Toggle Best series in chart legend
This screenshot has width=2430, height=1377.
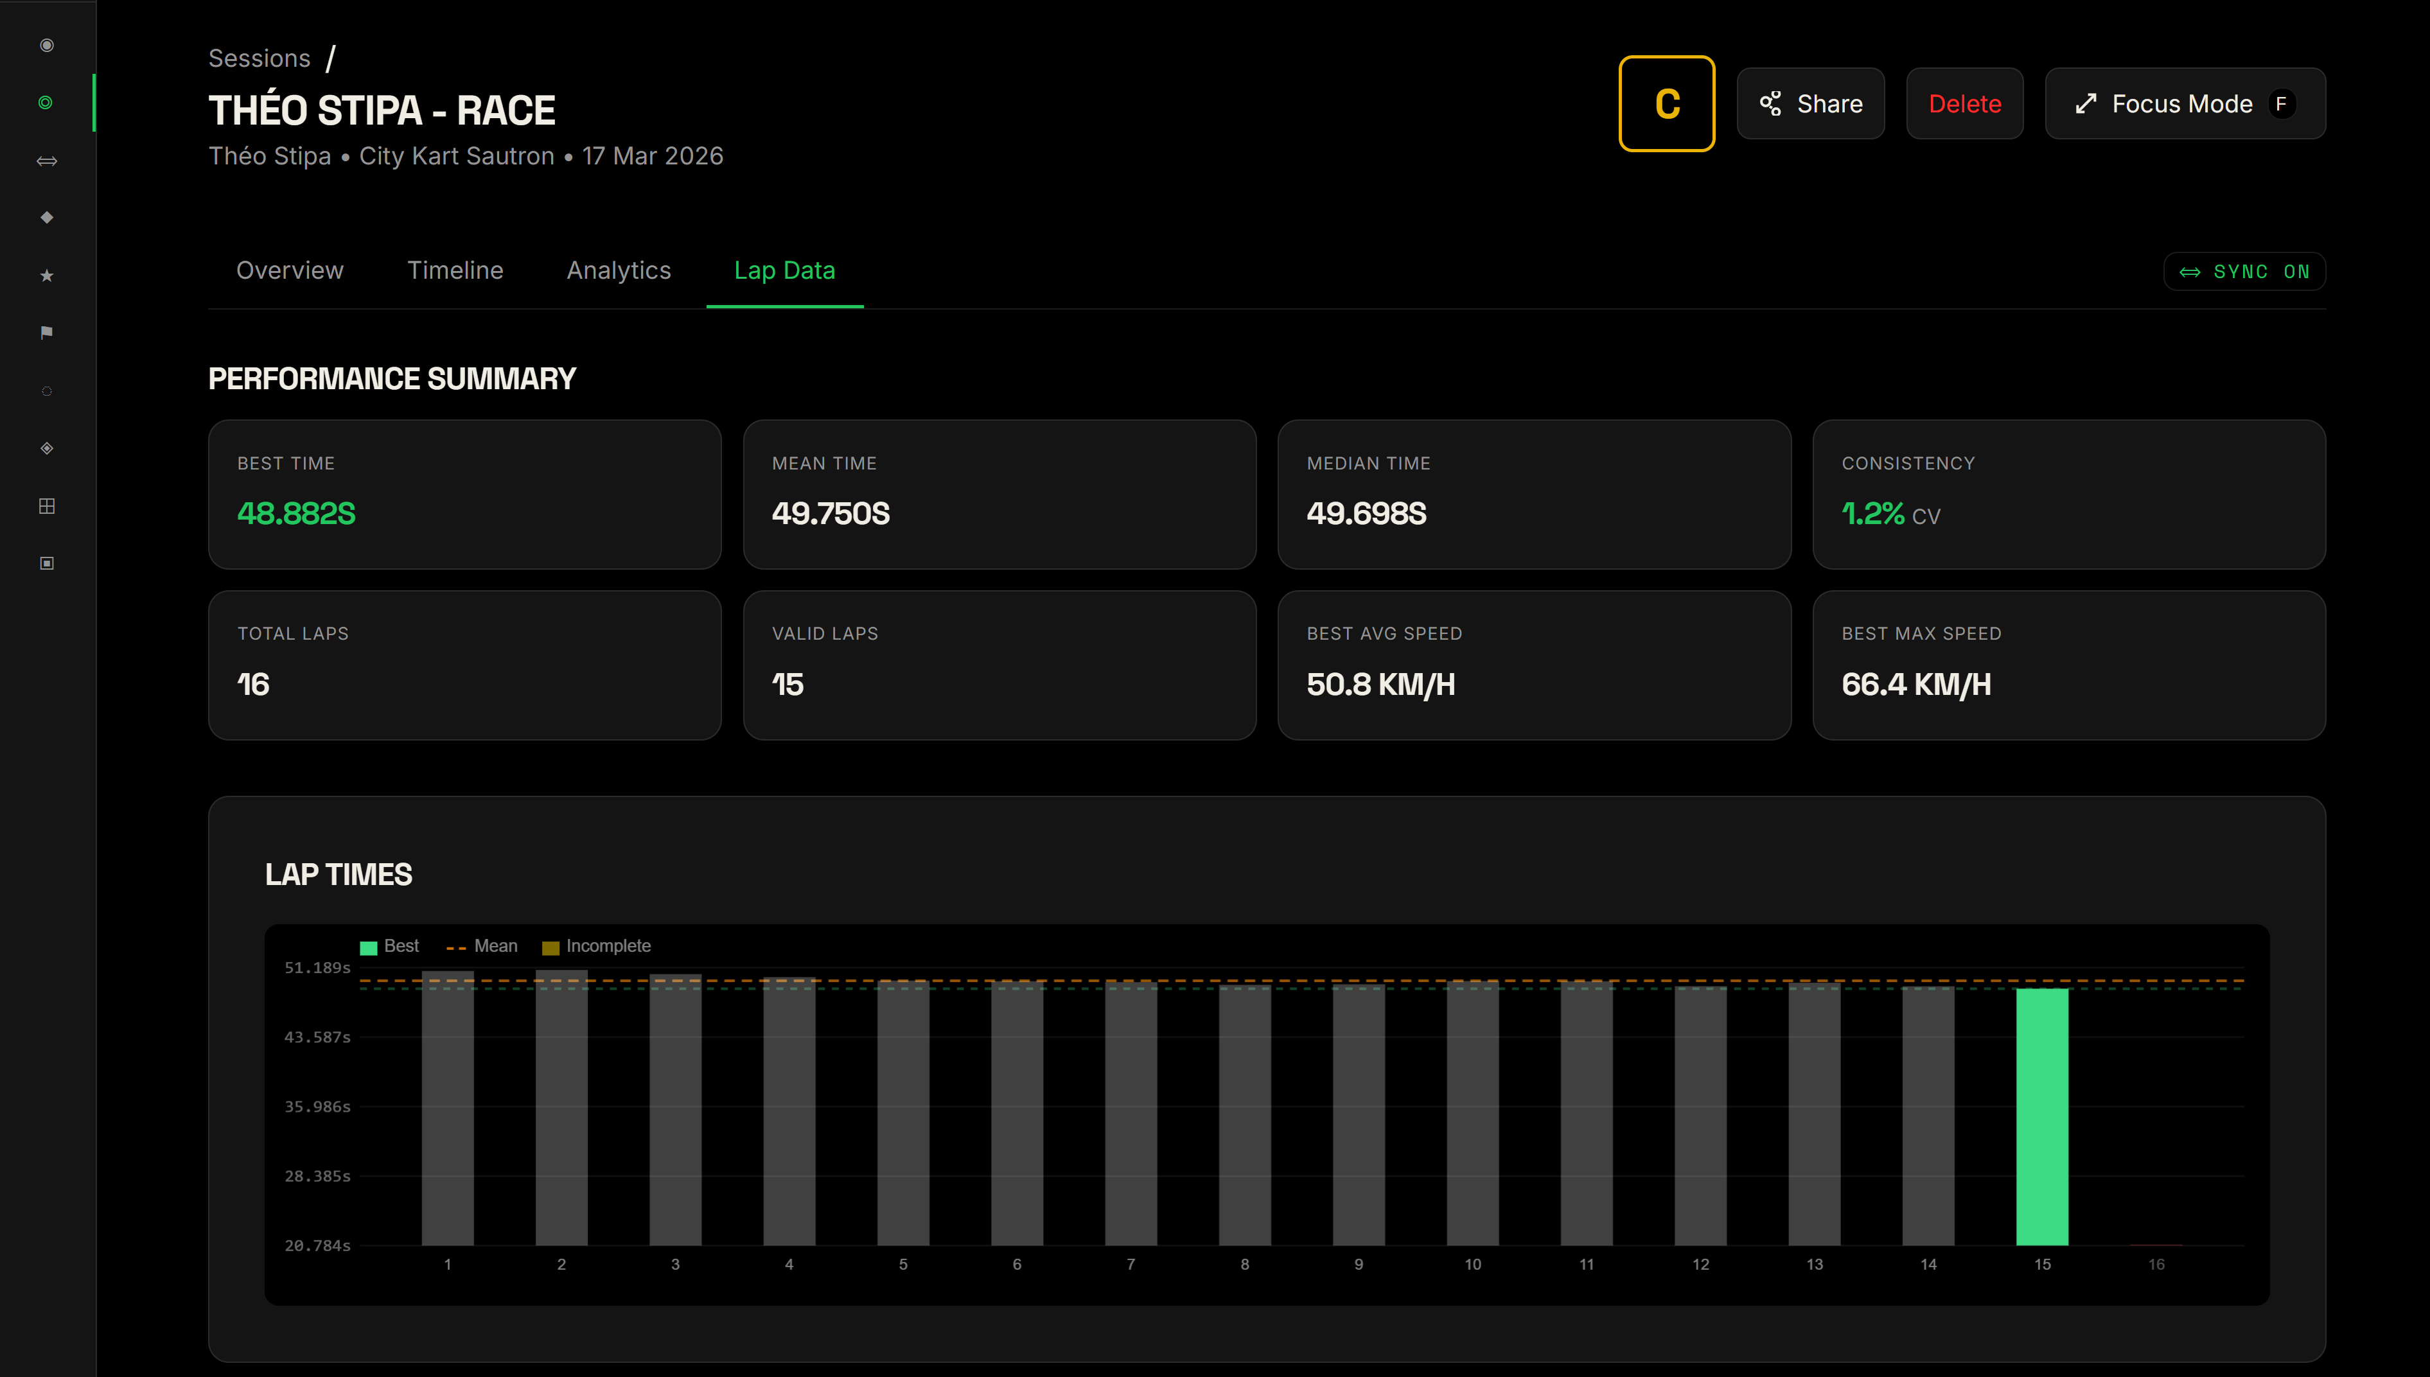(390, 946)
